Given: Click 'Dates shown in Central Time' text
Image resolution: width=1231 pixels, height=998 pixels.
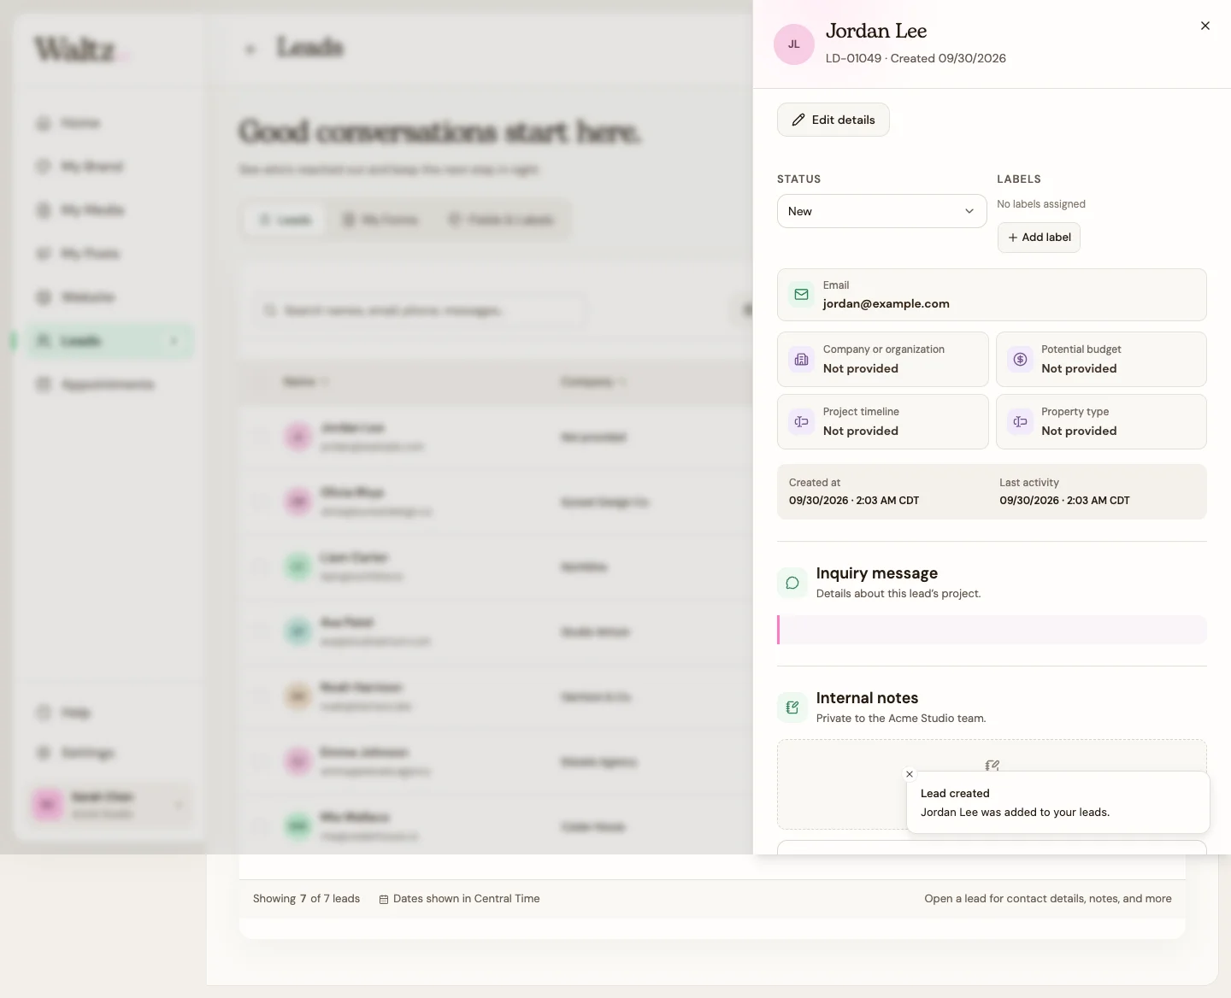Looking at the screenshot, I should click(466, 899).
